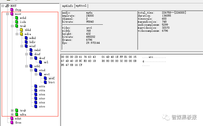The height and width of the screenshot is (126, 203).
Task: Click the blue stsz box icon
Action: tap(36, 102)
